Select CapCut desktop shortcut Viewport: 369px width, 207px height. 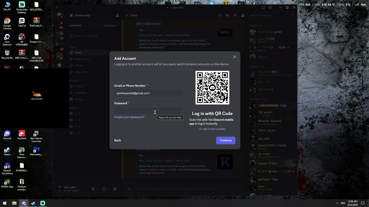(22, 22)
